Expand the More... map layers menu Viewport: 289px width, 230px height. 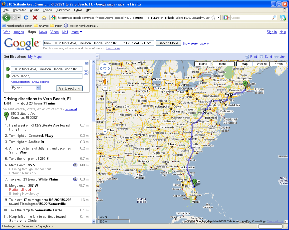coord(223,64)
